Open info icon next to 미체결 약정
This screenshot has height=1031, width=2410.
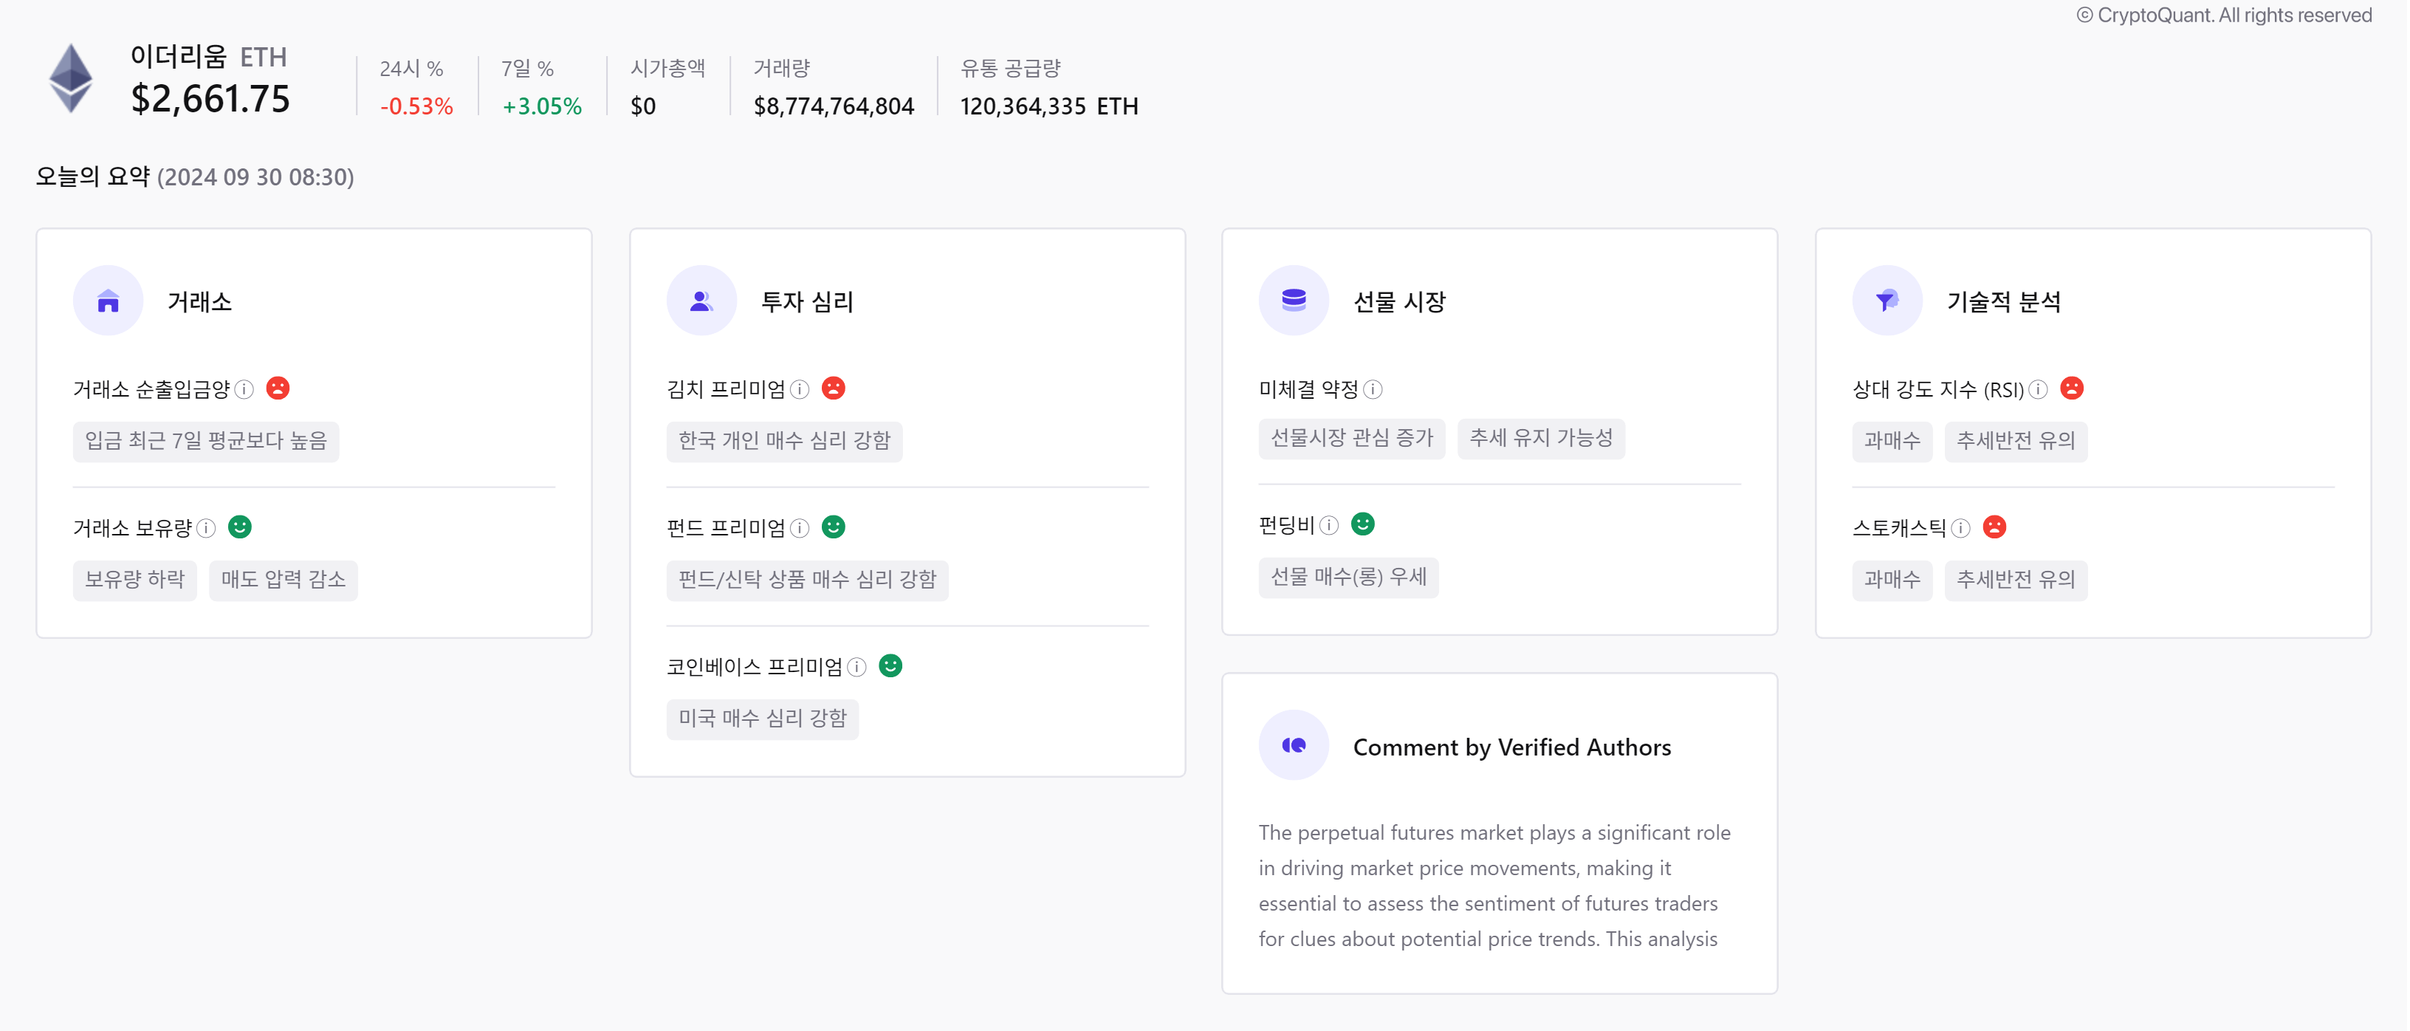coord(1373,389)
